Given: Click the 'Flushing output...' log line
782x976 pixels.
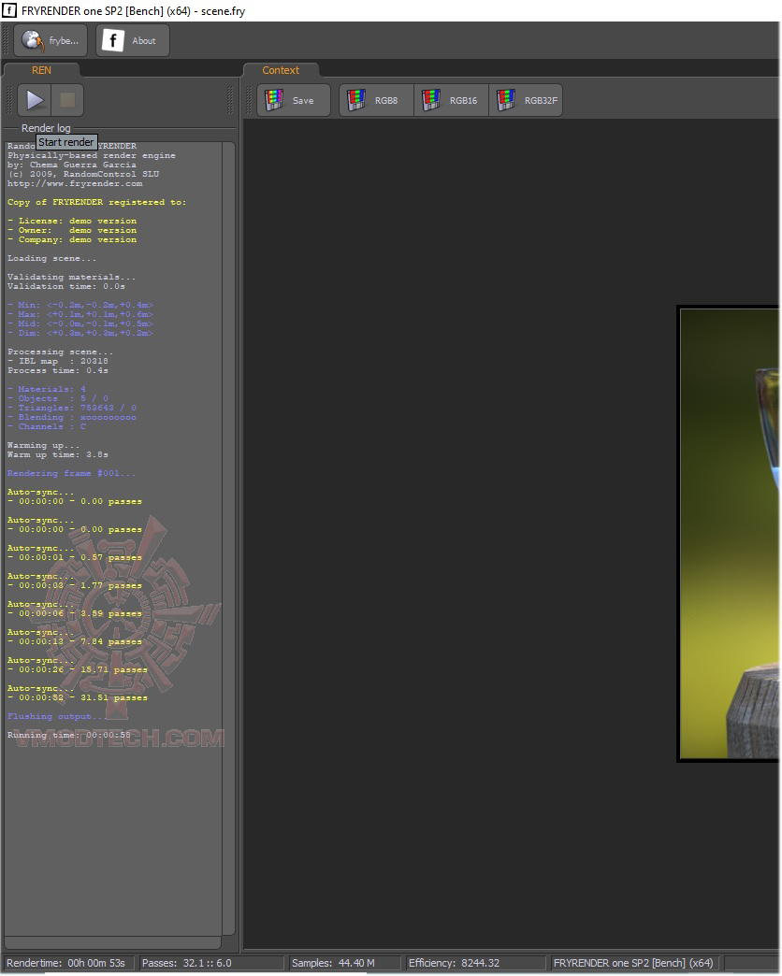Looking at the screenshot, I should point(55,716).
